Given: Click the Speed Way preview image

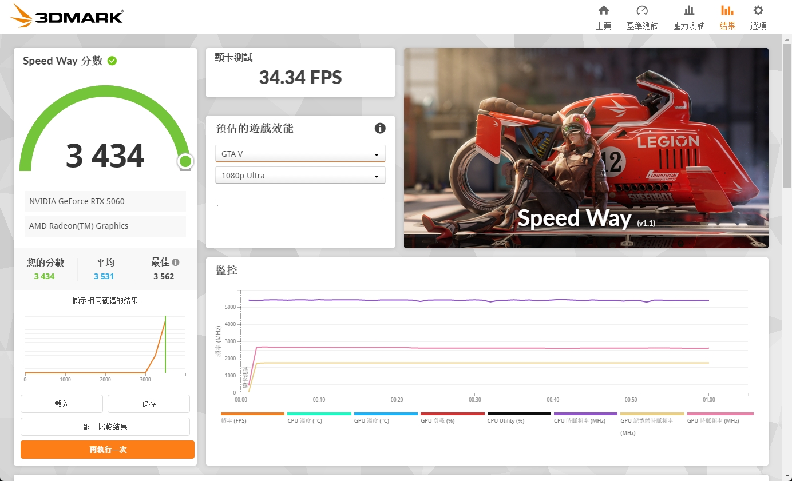Looking at the screenshot, I should pyautogui.click(x=586, y=148).
